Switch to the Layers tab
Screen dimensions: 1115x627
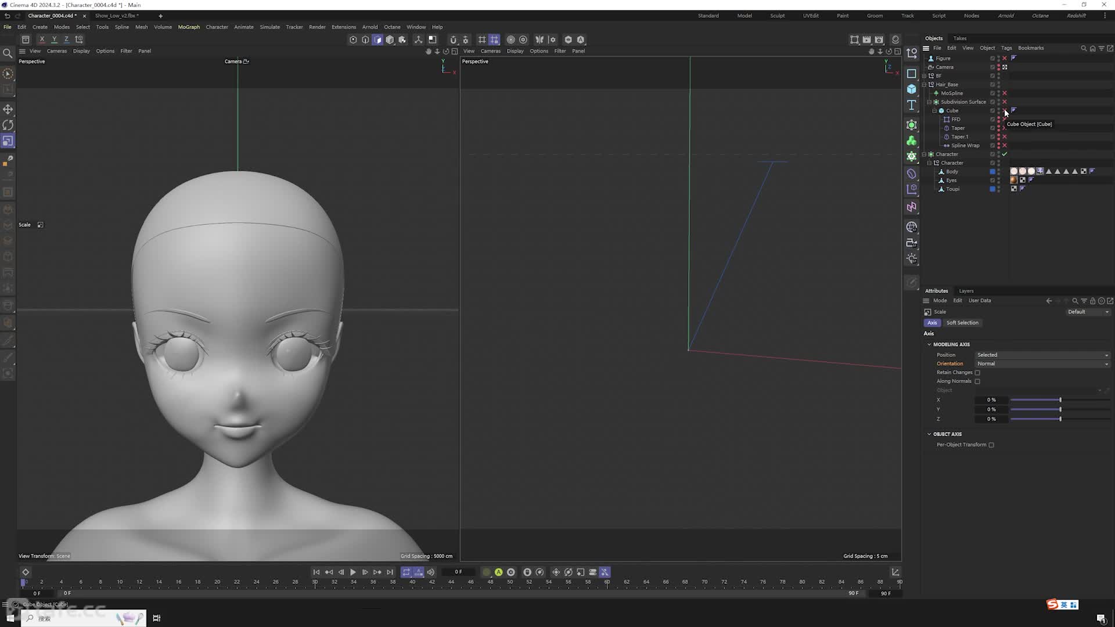pyautogui.click(x=966, y=291)
